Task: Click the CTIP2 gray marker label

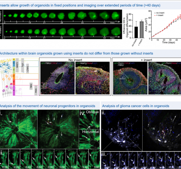Action: pos(28,69)
